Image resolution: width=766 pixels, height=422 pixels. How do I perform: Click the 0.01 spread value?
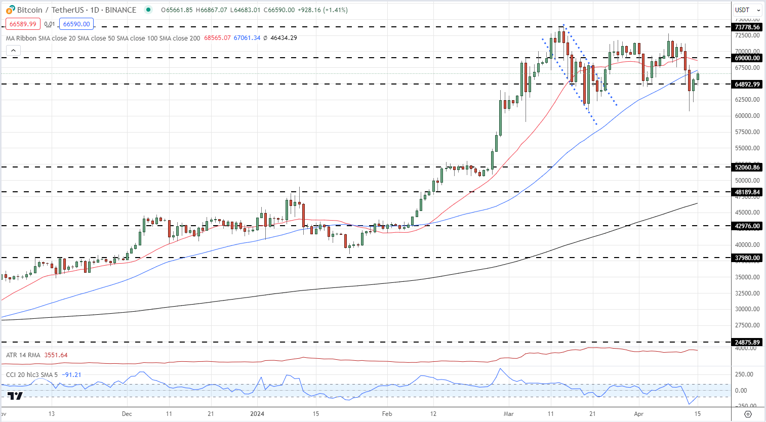(50, 24)
